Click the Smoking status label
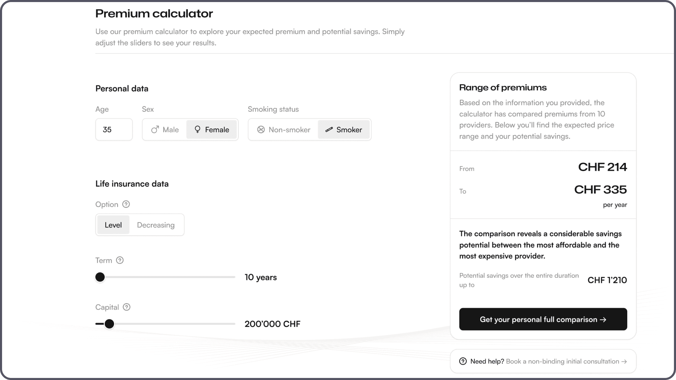 click(273, 109)
